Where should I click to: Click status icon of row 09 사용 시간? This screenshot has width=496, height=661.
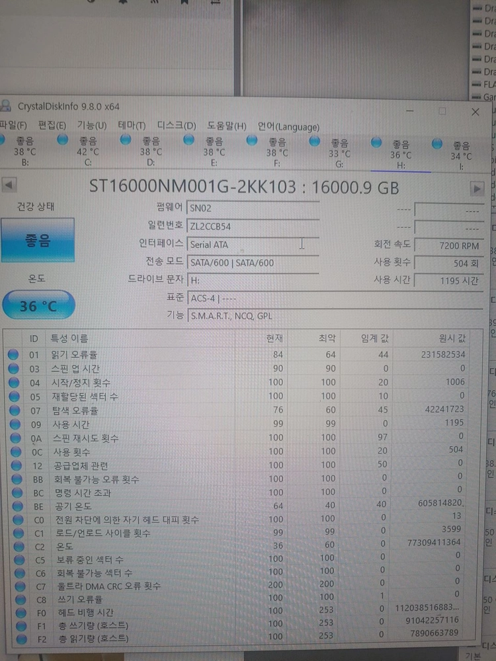point(15,424)
